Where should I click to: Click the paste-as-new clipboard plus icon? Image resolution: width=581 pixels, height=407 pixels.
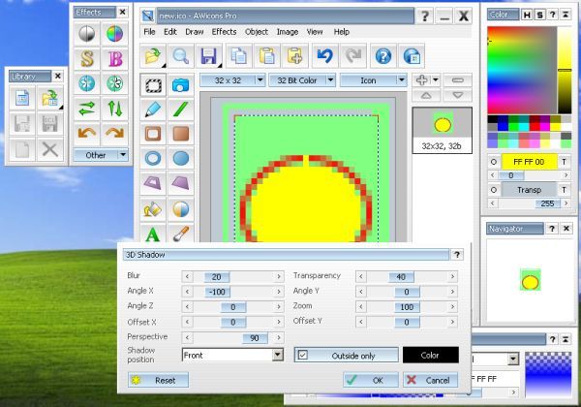tap(295, 56)
